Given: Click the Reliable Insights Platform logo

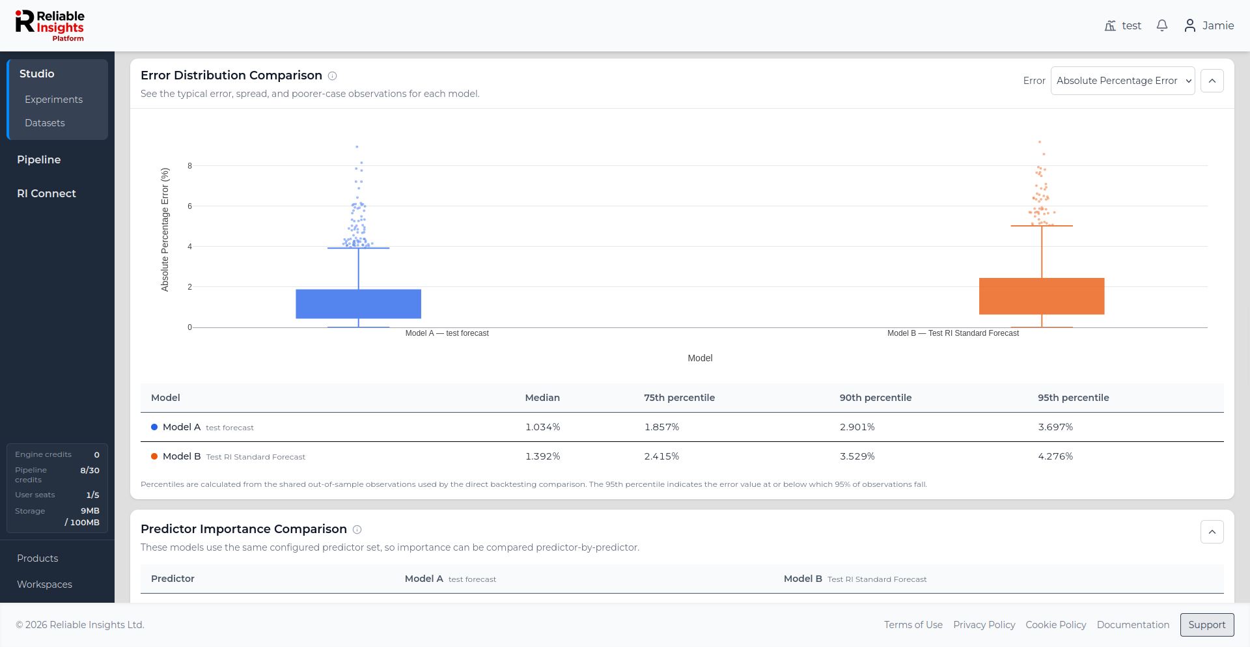Looking at the screenshot, I should (50, 26).
